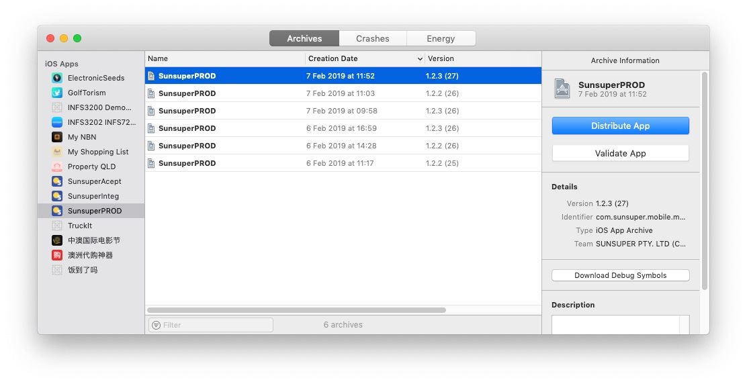Click the Validate App button

(x=620, y=153)
